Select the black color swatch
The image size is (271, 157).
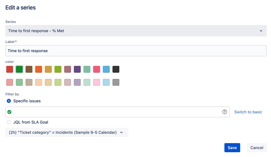(116, 69)
